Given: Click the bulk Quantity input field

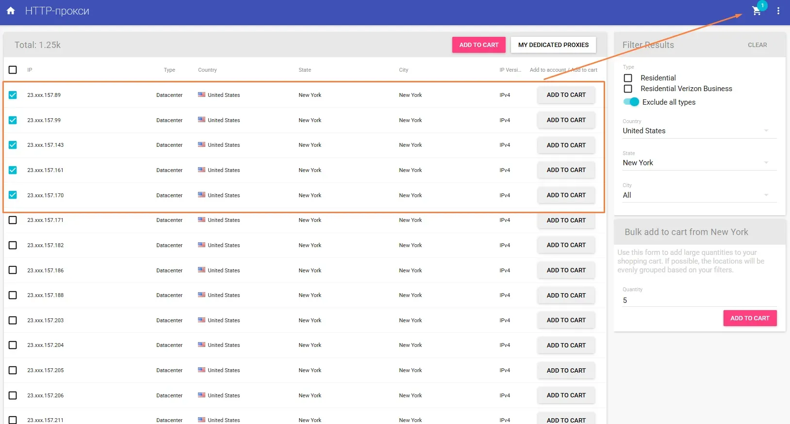Looking at the screenshot, I should 699,300.
